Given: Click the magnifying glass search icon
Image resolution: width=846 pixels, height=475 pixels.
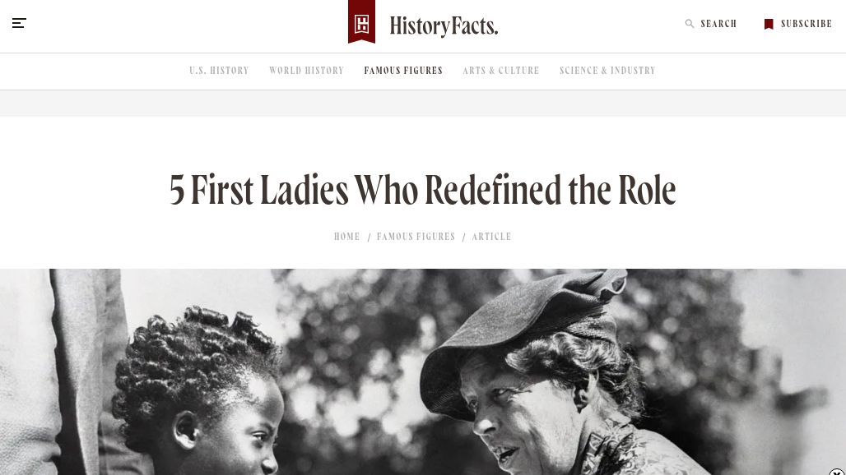Looking at the screenshot, I should coord(690,24).
